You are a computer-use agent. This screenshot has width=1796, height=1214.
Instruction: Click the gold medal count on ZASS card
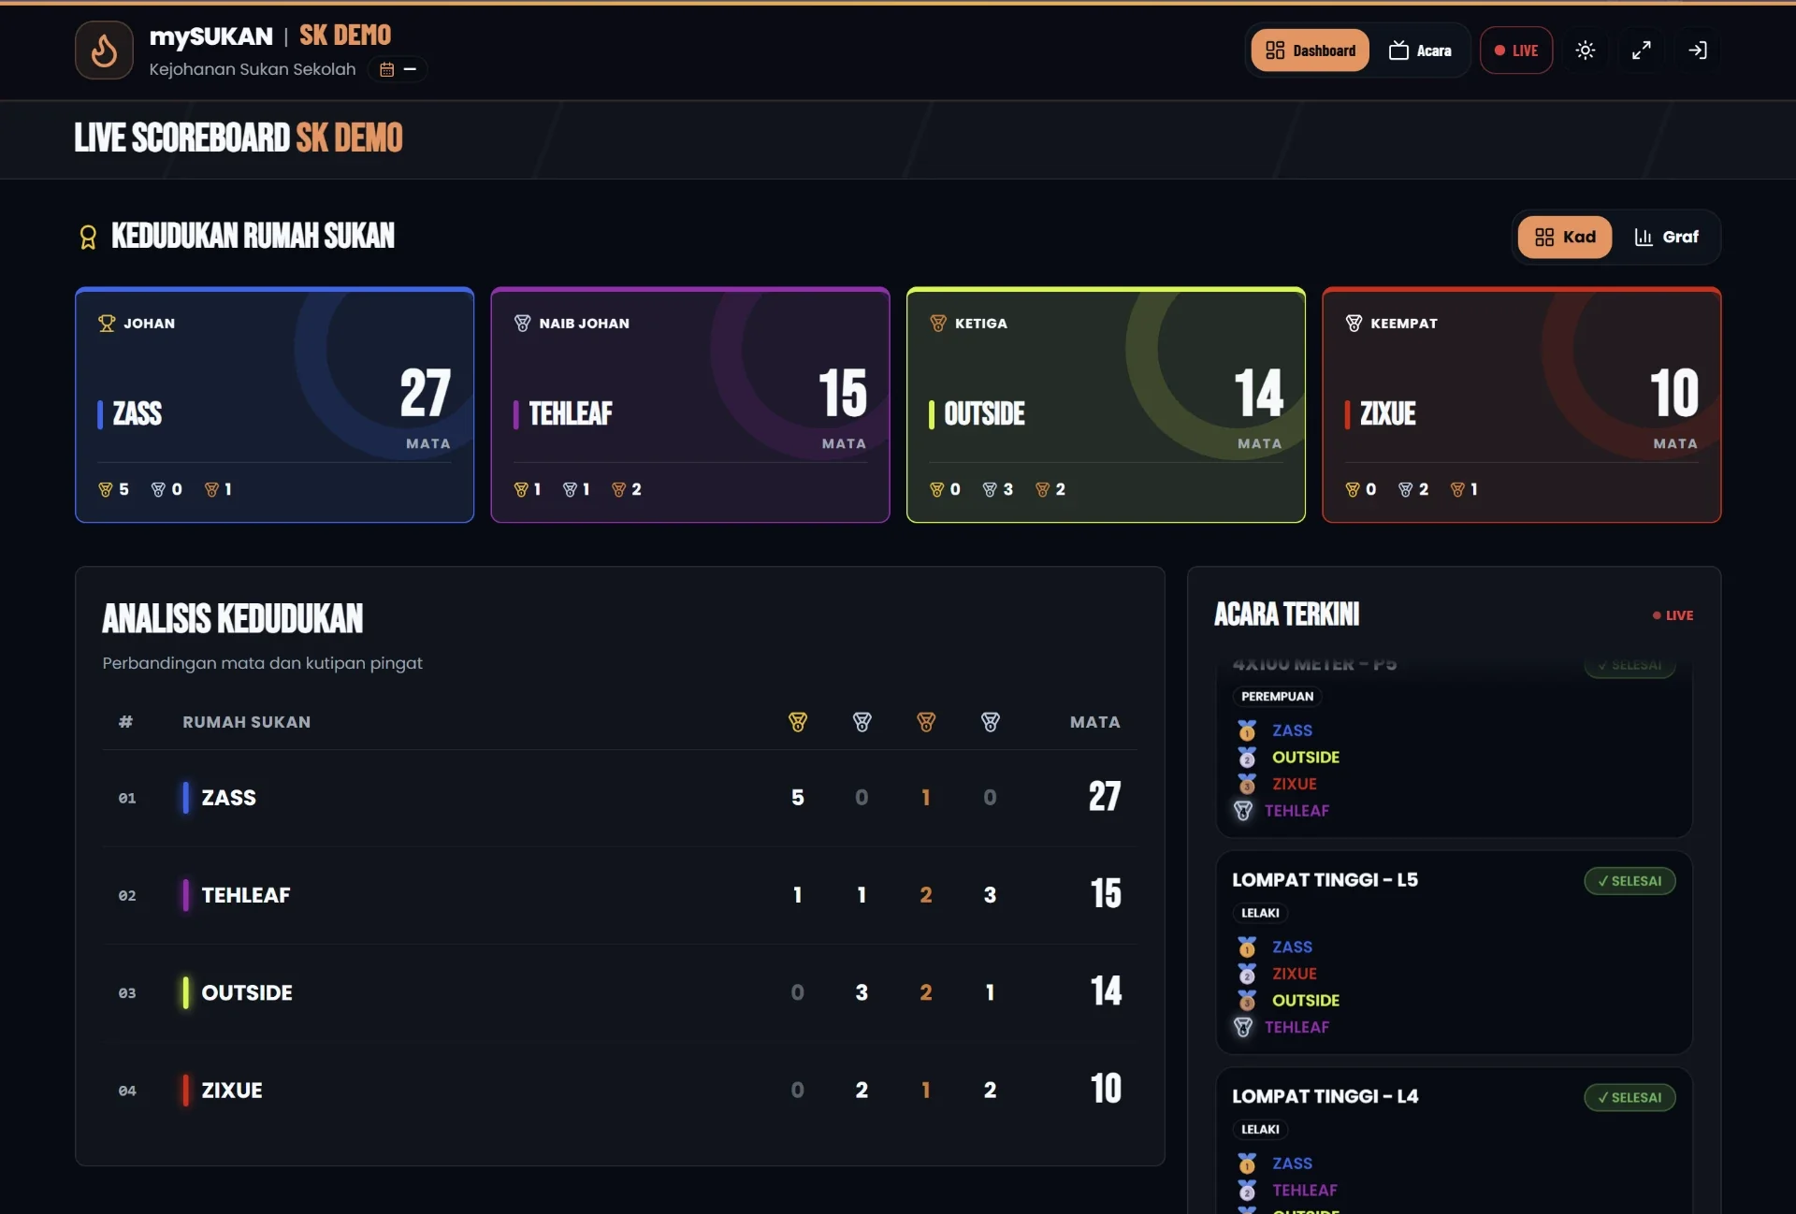113,489
